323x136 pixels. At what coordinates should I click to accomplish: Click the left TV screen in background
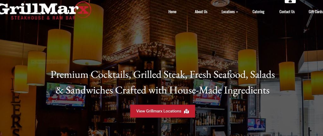(x=66, y=95)
